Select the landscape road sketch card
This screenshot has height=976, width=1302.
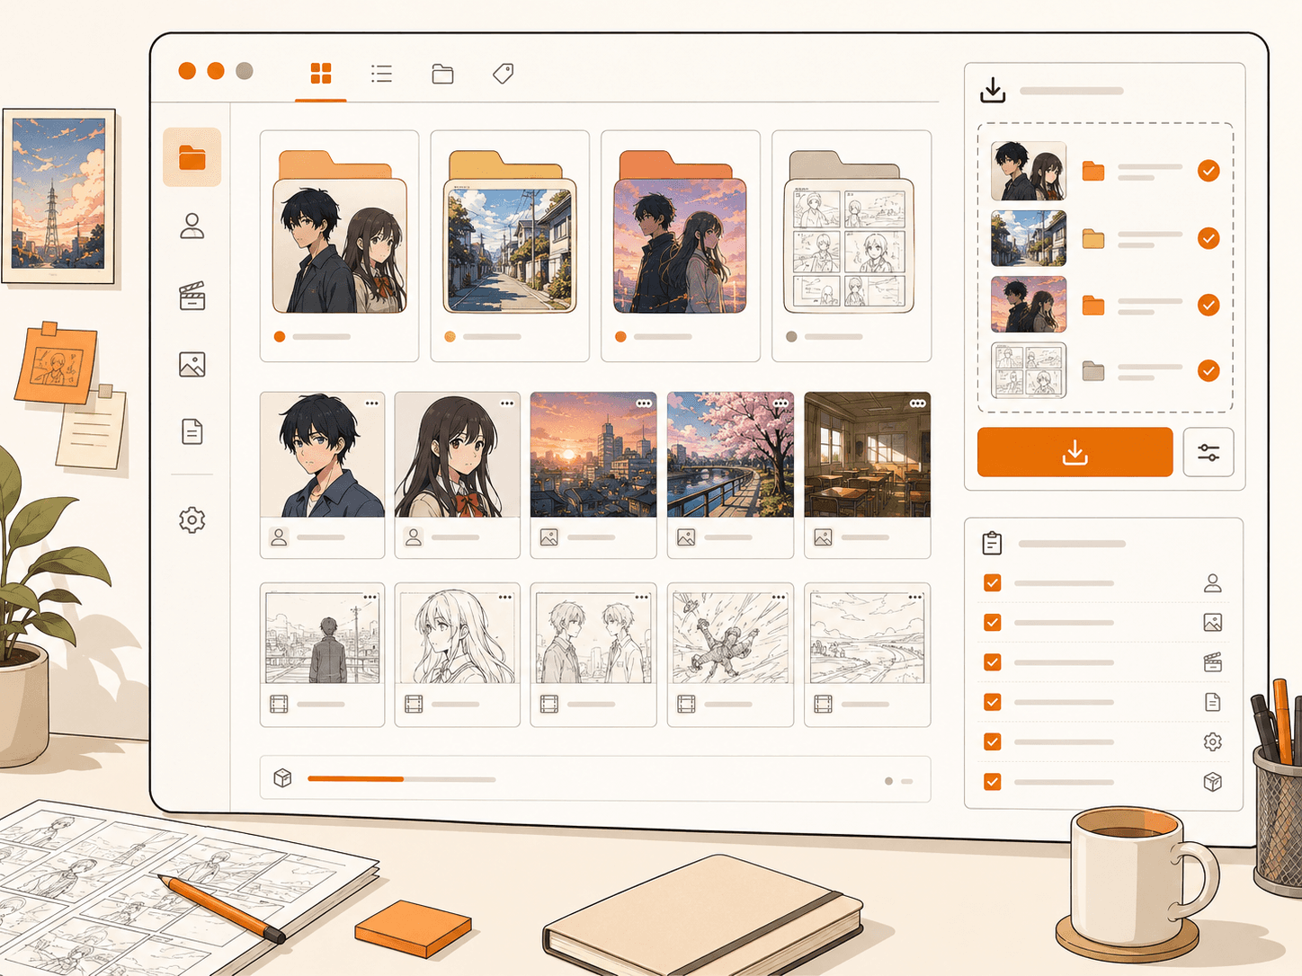(867, 654)
